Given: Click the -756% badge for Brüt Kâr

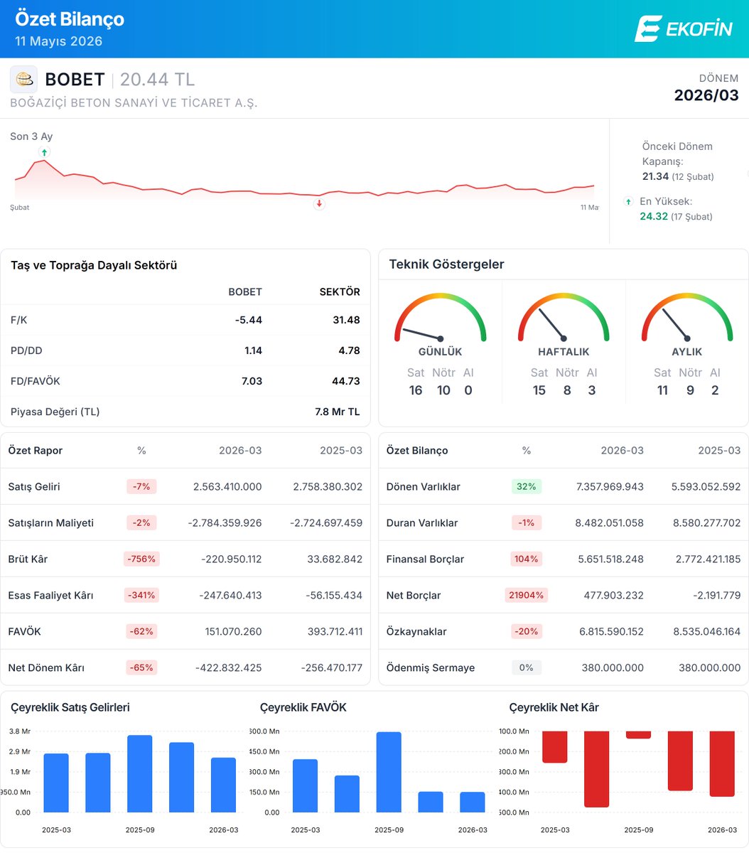Looking at the screenshot, I should click(141, 559).
